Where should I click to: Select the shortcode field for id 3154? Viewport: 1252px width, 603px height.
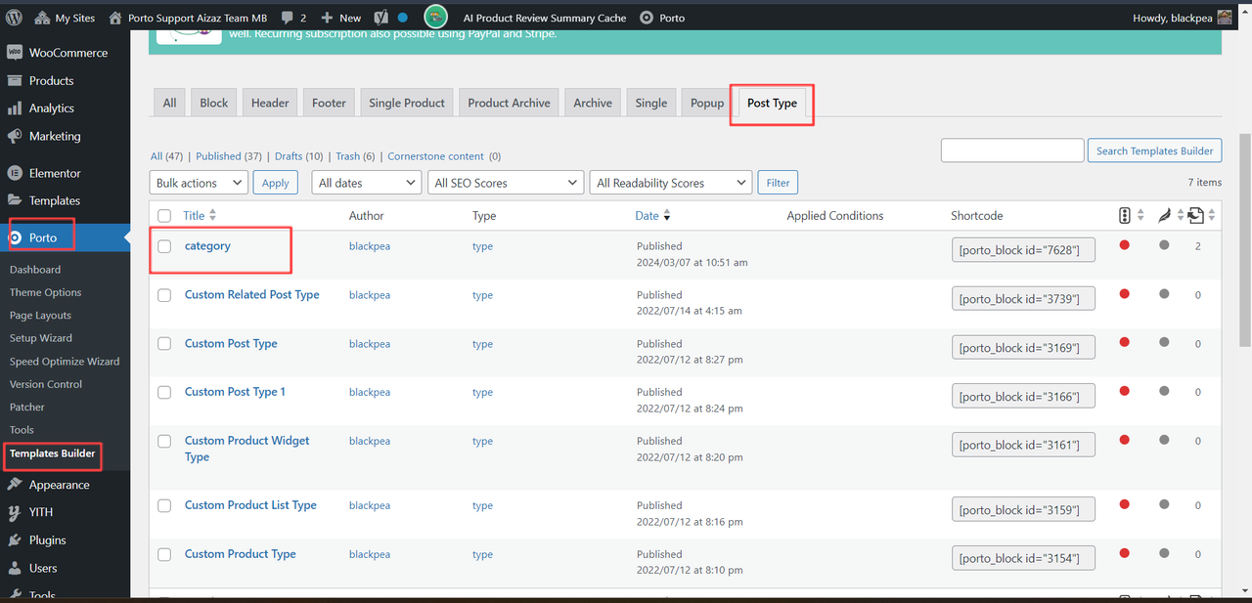(1023, 558)
